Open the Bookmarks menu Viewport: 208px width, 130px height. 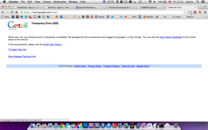(x=60, y=2)
